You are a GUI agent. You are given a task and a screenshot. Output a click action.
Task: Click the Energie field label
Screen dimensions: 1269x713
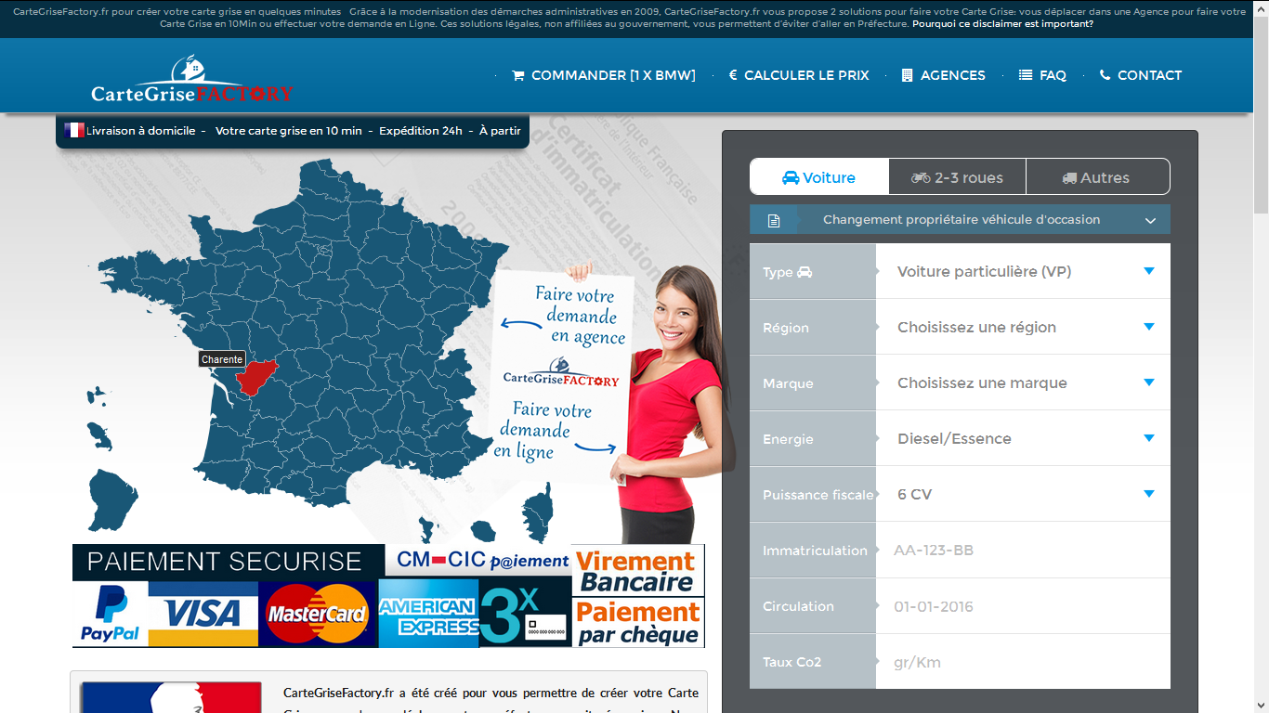point(788,439)
